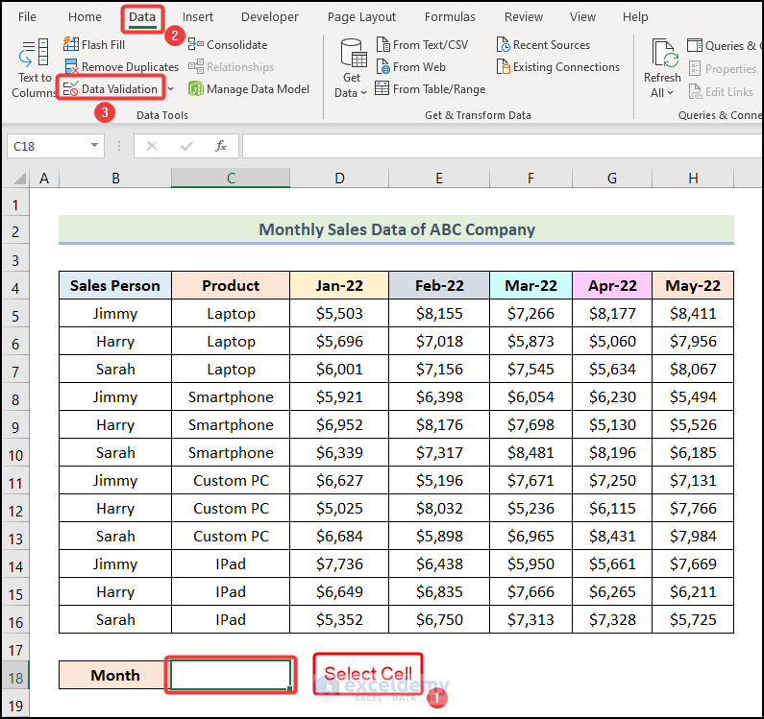The width and height of the screenshot is (764, 719).
Task: Open the Page Layout tab
Action: (x=361, y=17)
